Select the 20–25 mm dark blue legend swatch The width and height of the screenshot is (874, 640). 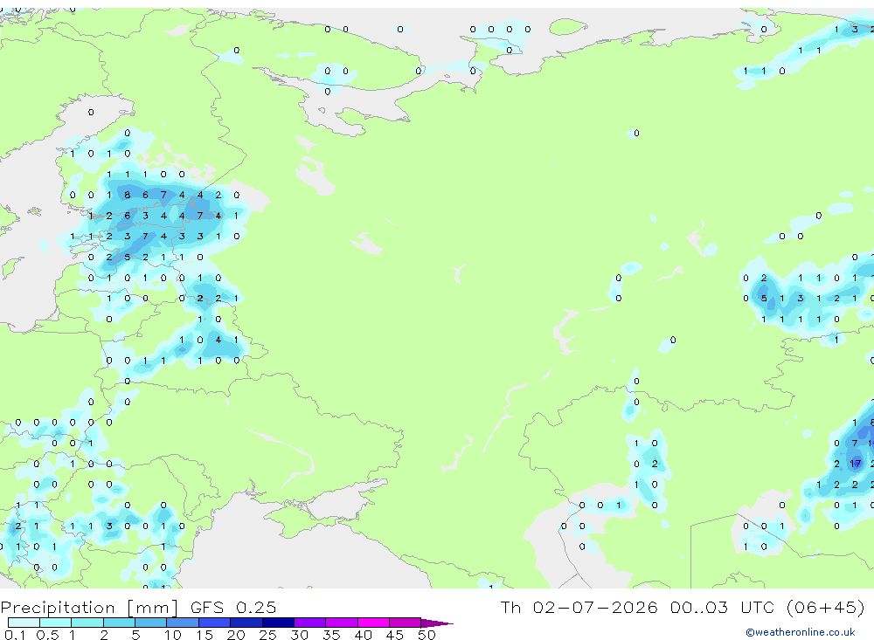[x=246, y=623]
